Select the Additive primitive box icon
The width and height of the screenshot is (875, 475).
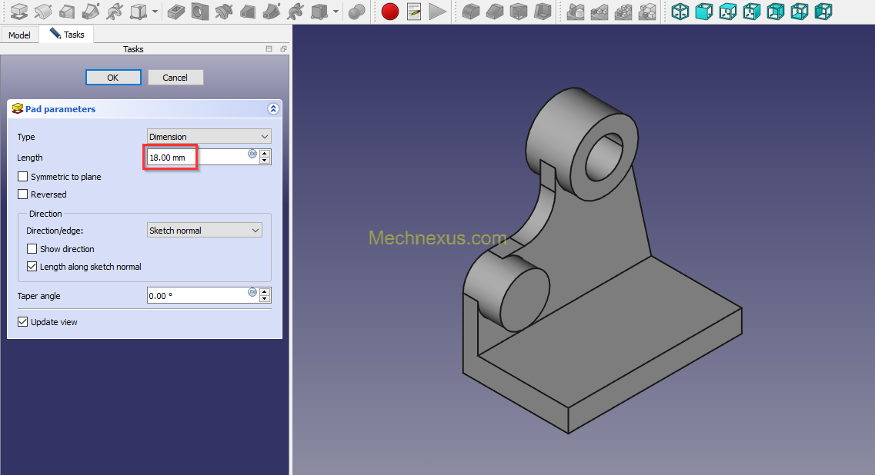point(138,12)
